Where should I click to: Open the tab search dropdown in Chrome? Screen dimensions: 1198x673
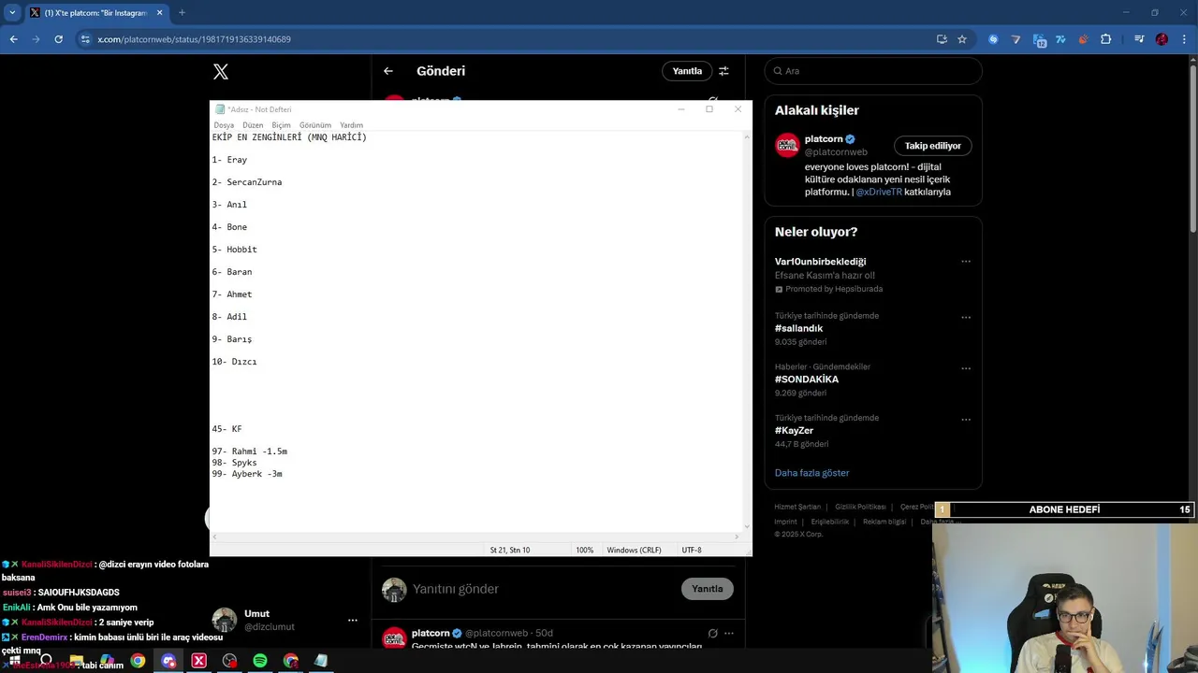coord(12,13)
